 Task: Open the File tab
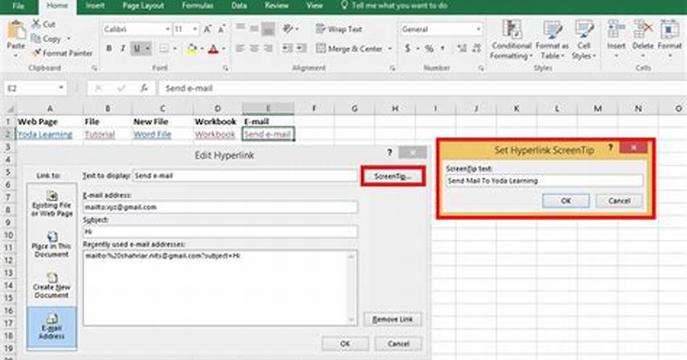point(18,6)
